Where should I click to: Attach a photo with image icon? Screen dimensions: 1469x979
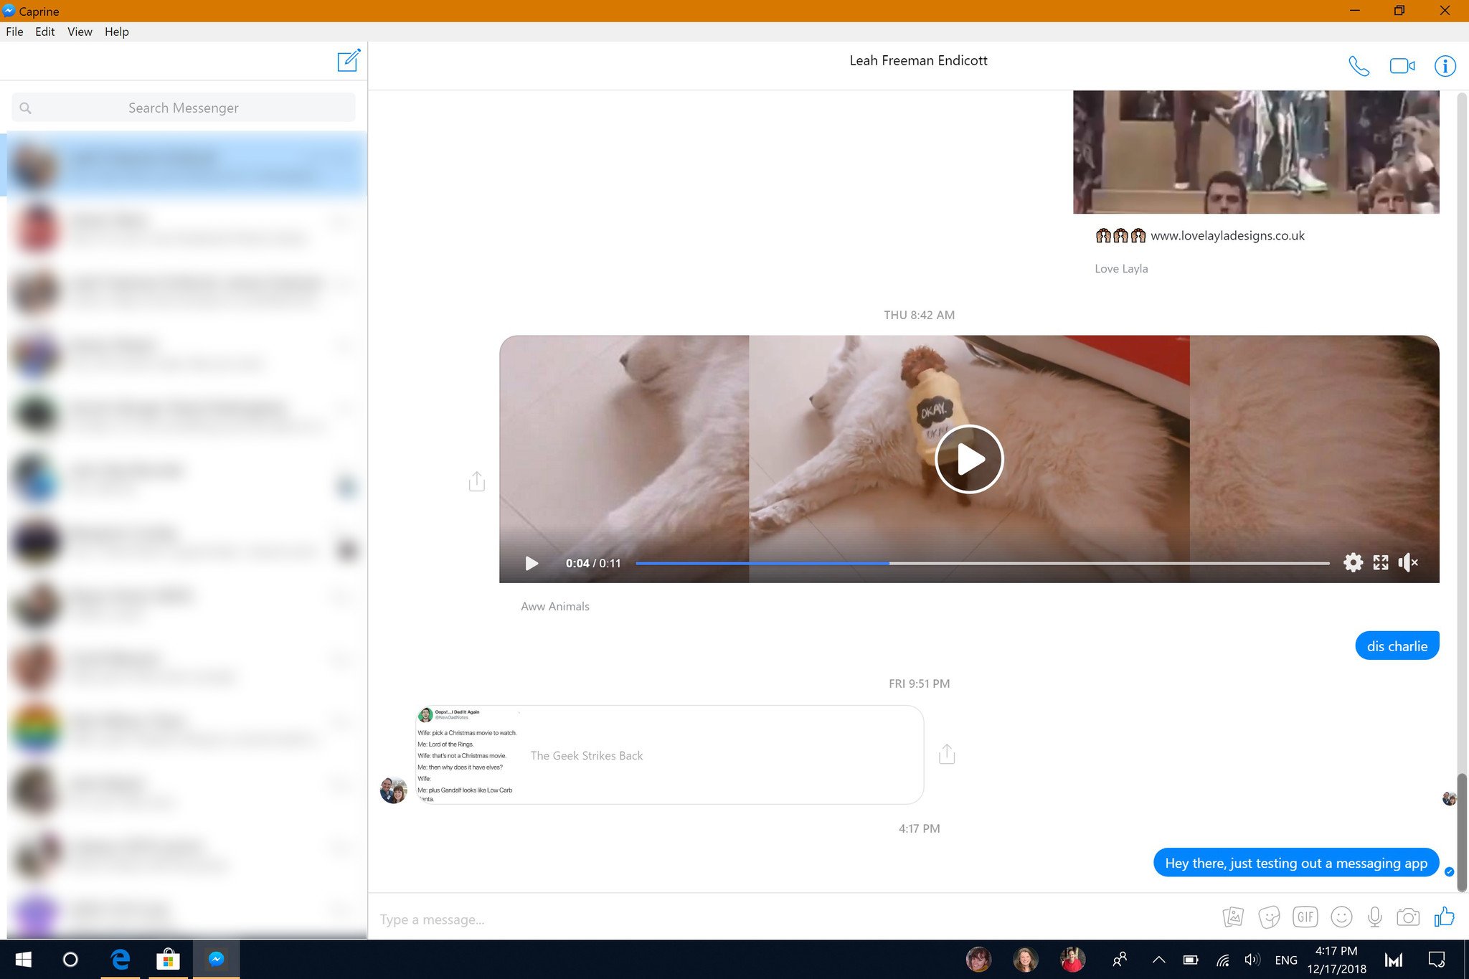pos(1232,917)
